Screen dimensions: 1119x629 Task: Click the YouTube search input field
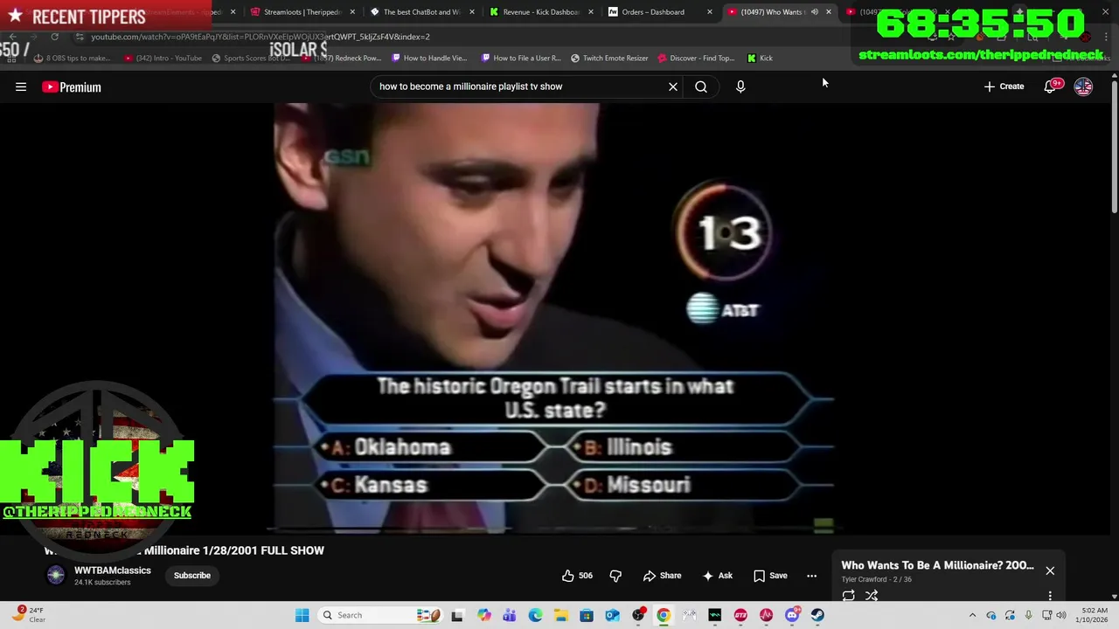[522, 86]
